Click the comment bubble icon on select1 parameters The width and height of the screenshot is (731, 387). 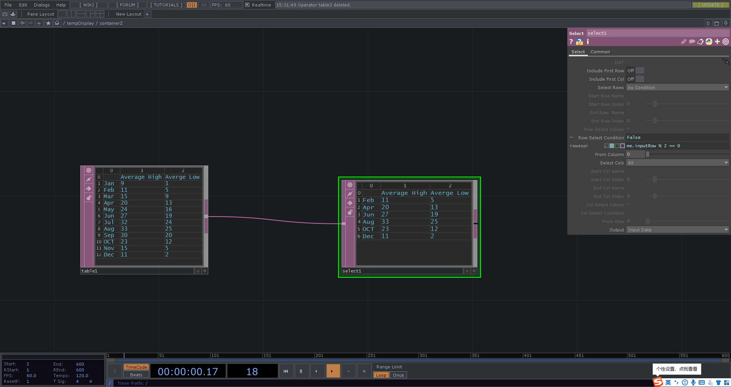[692, 42]
